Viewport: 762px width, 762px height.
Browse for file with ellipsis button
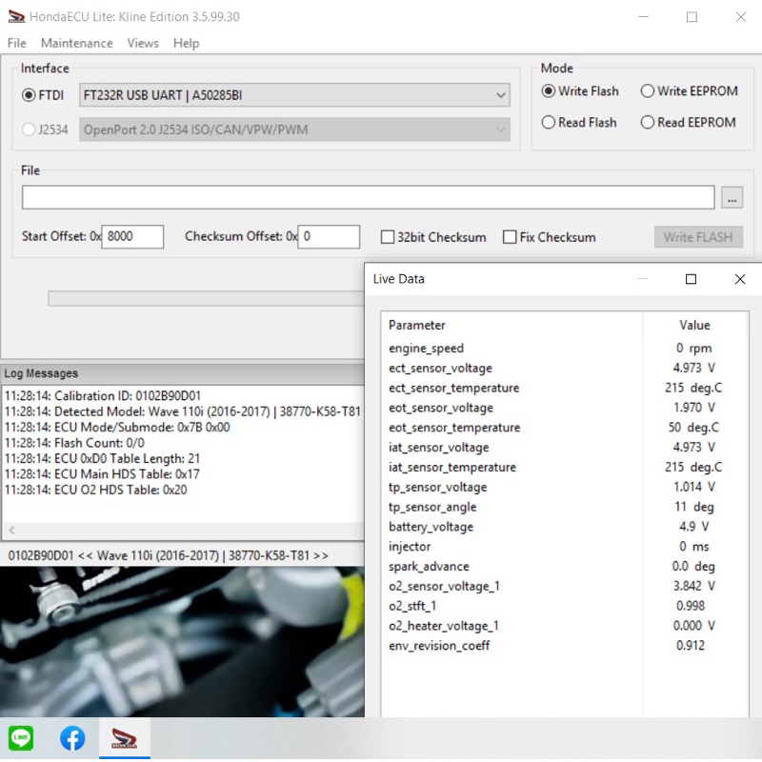[732, 197]
